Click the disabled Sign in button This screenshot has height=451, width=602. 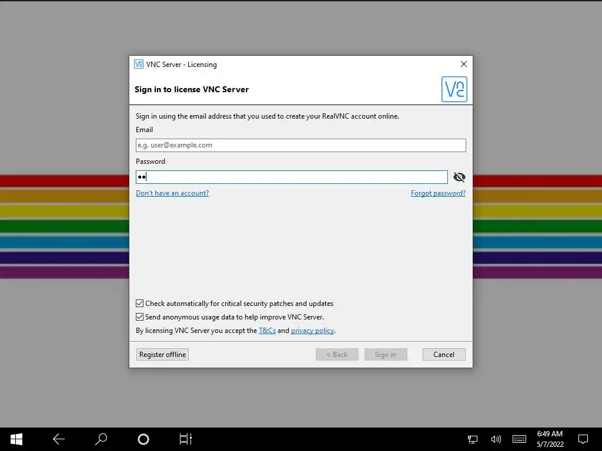386,354
